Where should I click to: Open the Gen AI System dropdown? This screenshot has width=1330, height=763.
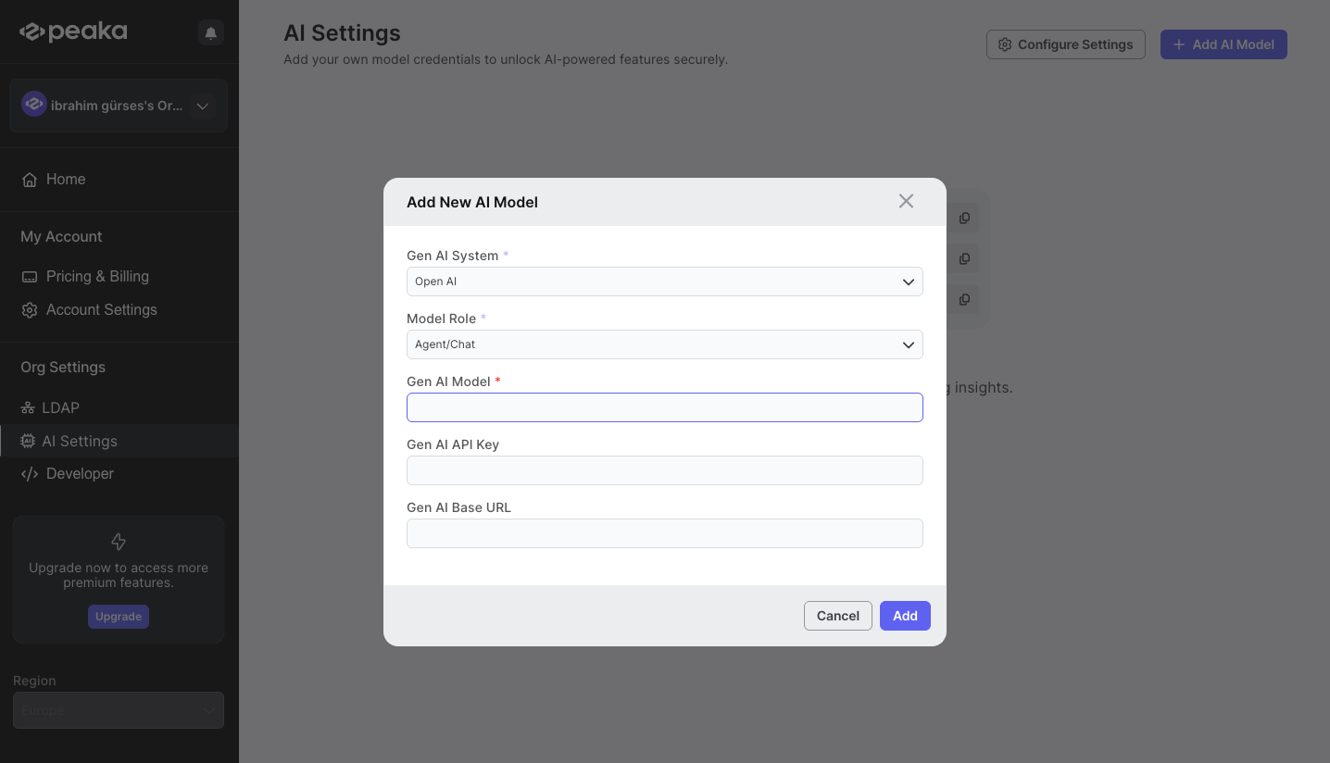click(x=665, y=281)
